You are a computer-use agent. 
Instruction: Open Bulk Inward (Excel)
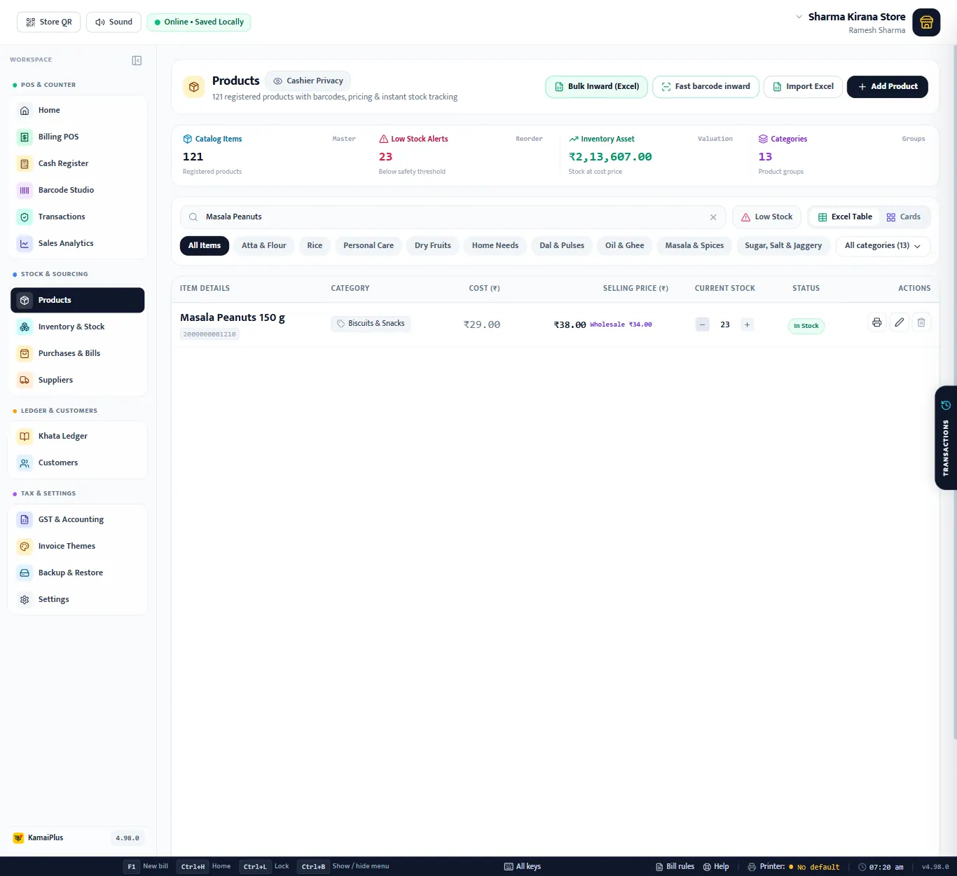(x=597, y=87)
